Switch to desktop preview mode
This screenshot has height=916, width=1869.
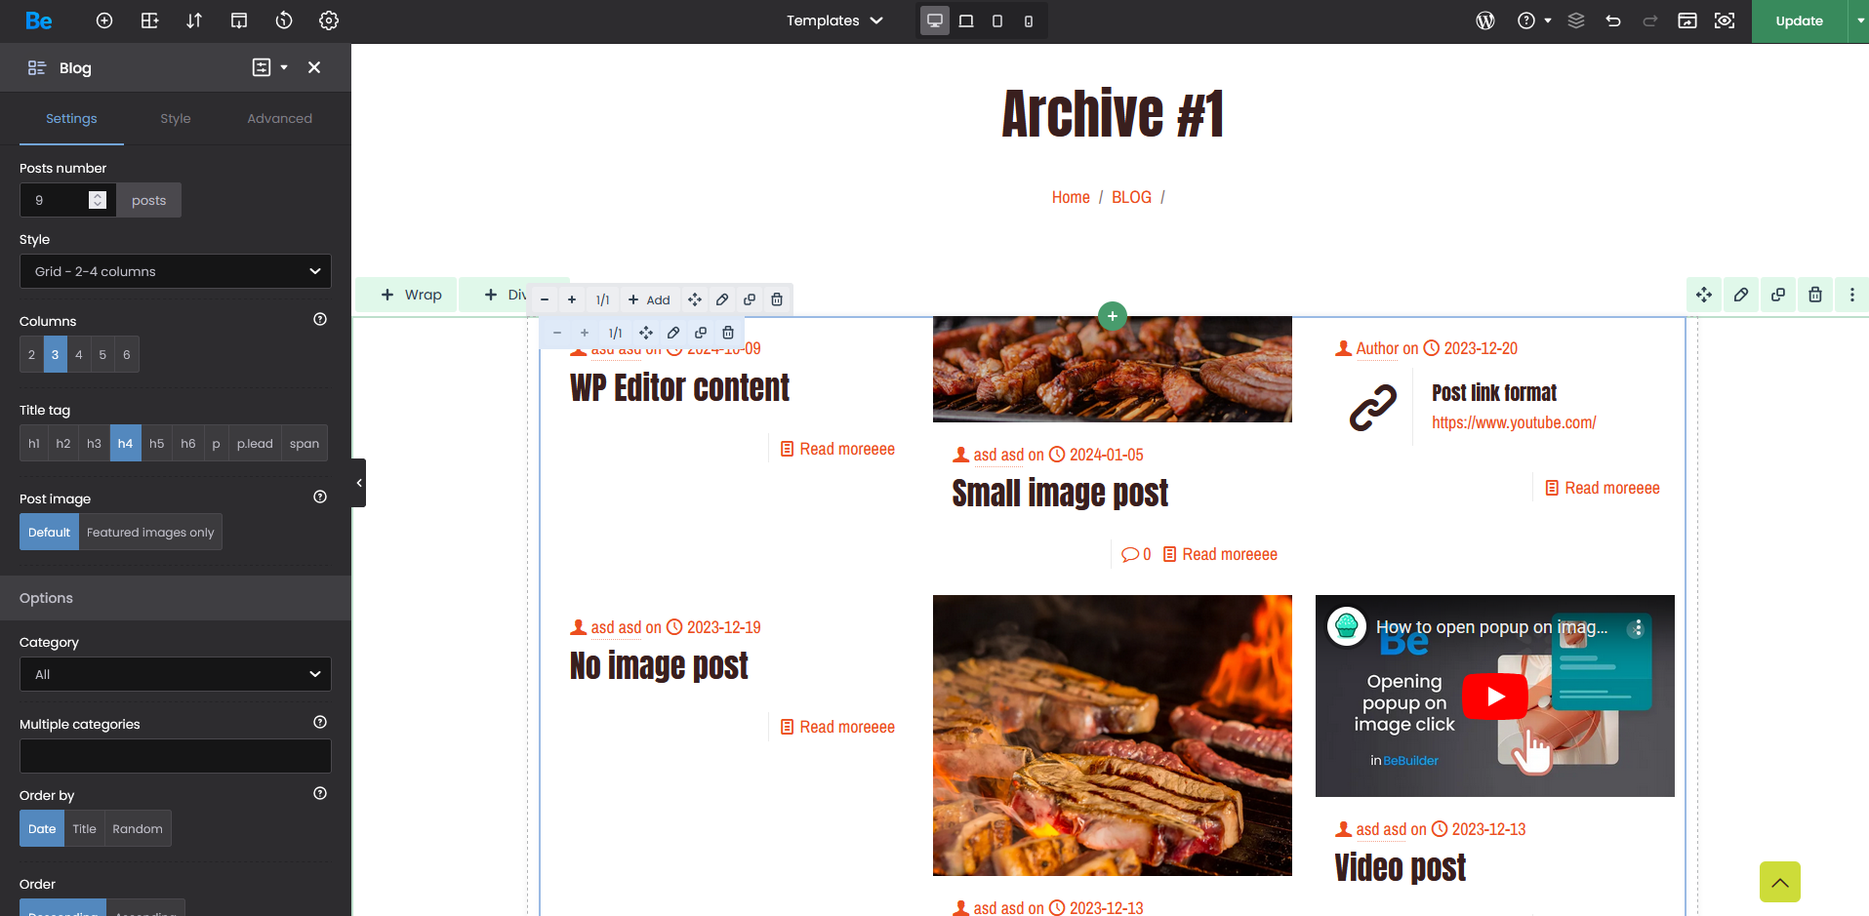point(935,20)
